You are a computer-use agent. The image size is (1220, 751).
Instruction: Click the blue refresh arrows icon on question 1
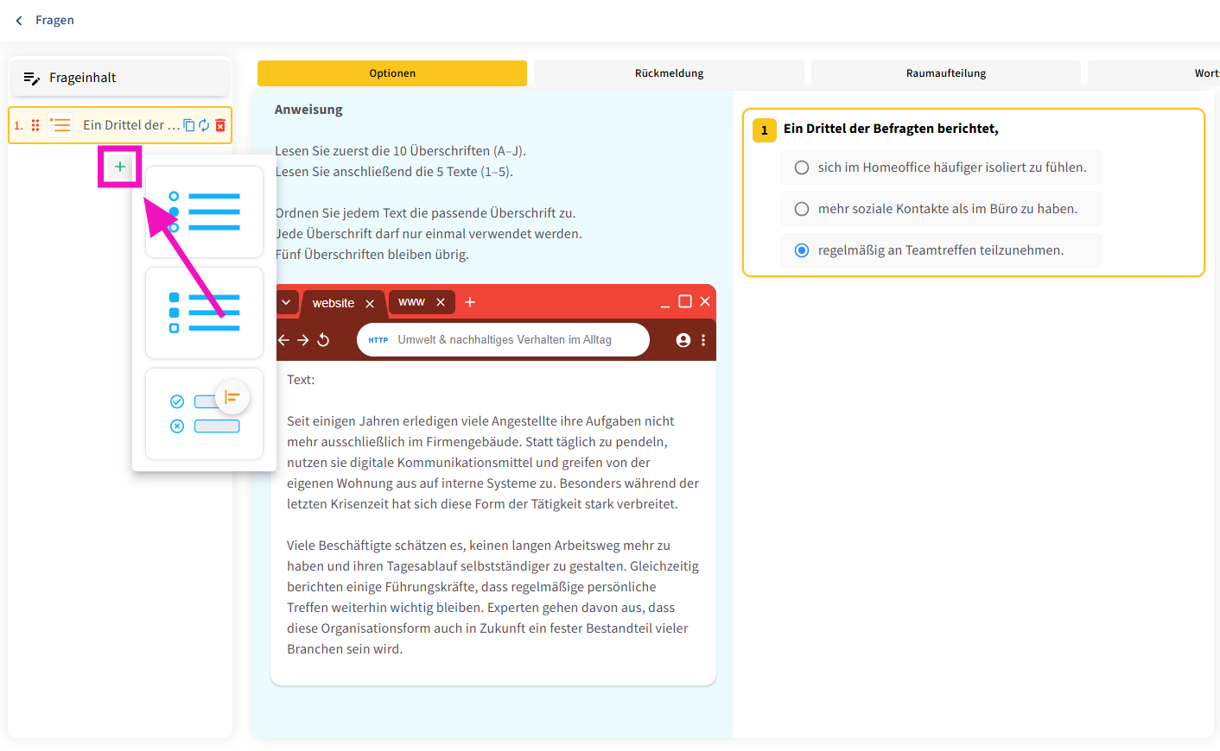coord(204,125)
